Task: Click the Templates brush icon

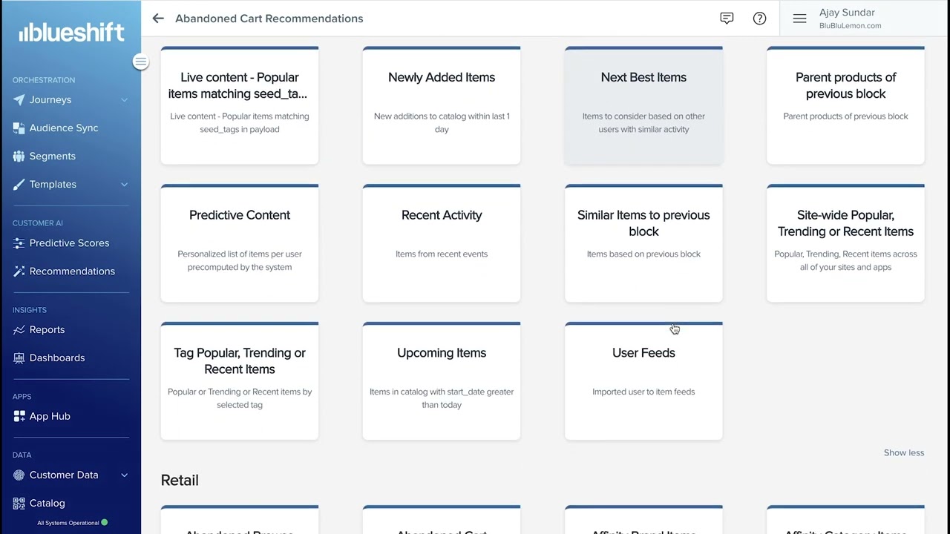Action: coord(19,184)
